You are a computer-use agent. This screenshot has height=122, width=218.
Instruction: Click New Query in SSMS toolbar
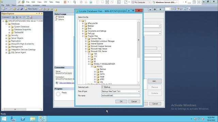pos(31,9)
